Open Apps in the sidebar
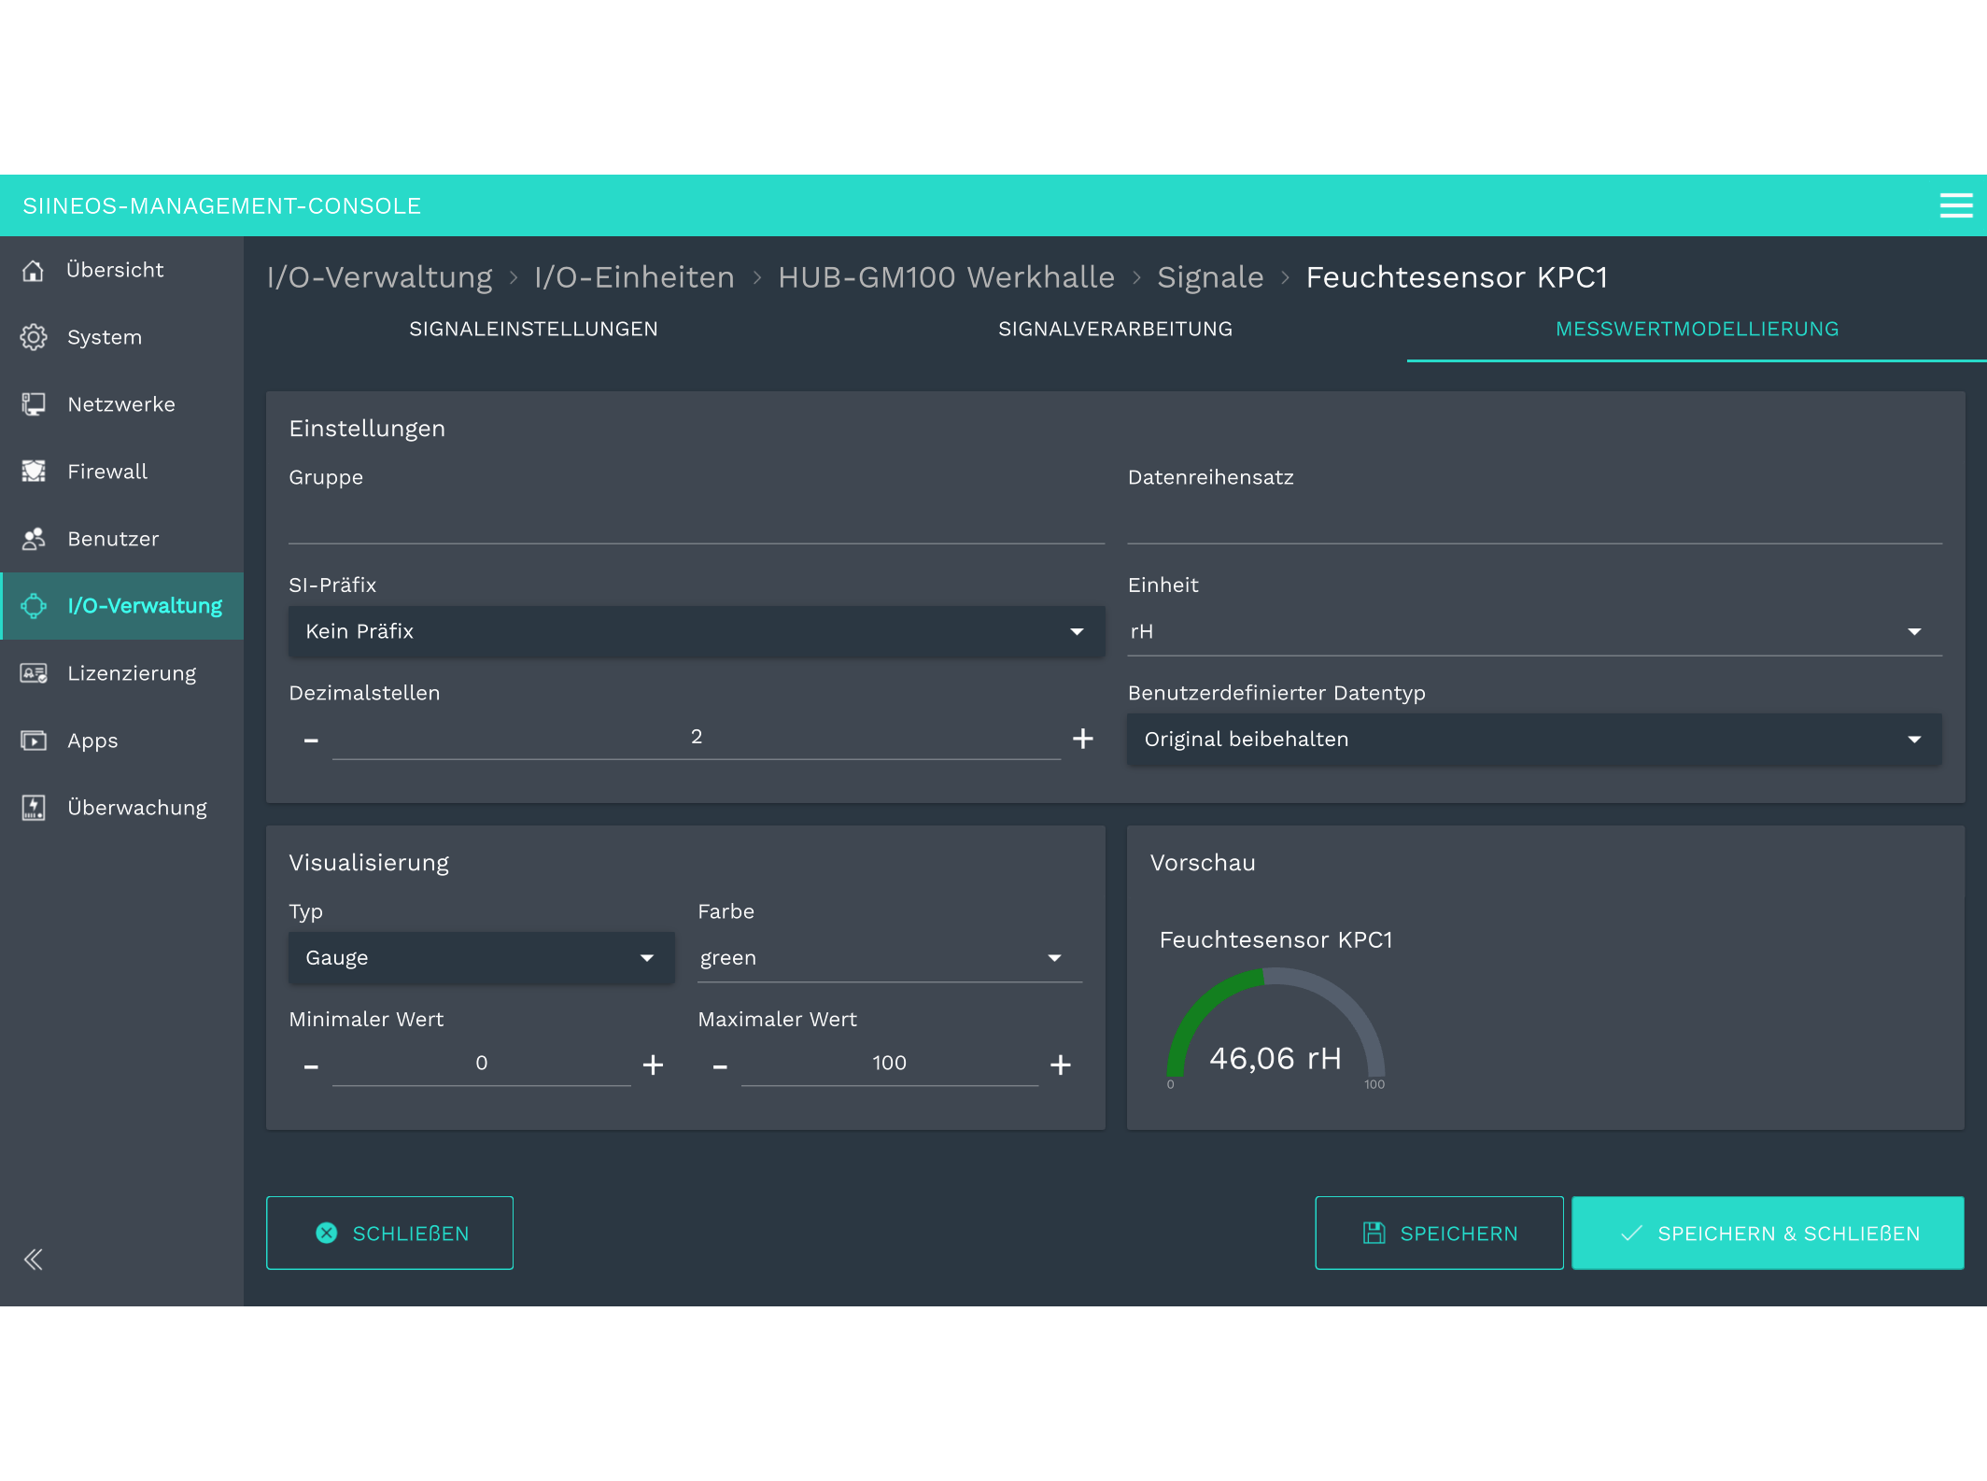The height and width of the screenshot is (1481, 1987). pyautogui.click(x=121, y=740)
